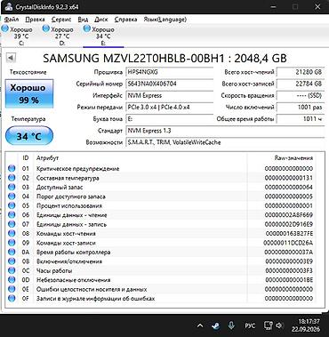The width and height of the screenshot is (329, 337).
Task: Open the volume speaker tray icon
Action: [x=279, y=325]
